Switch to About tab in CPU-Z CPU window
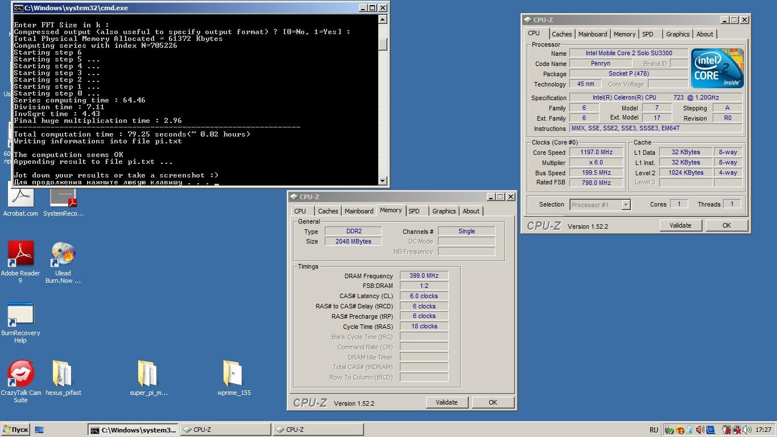 coord(704,34)
